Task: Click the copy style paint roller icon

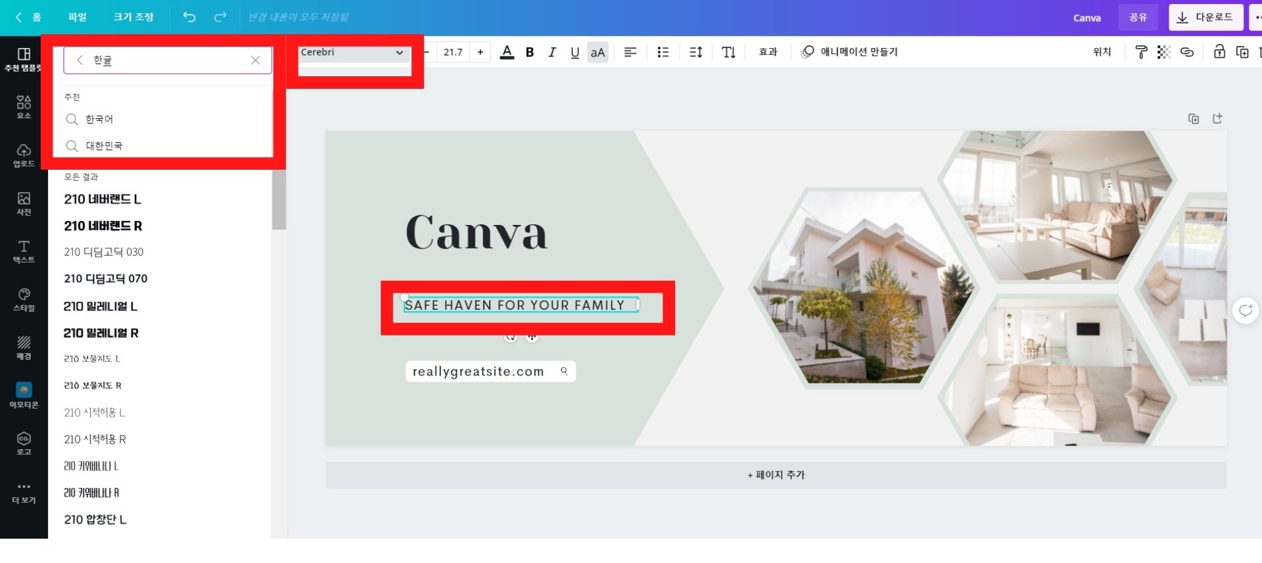Action: click(1141, 52)
